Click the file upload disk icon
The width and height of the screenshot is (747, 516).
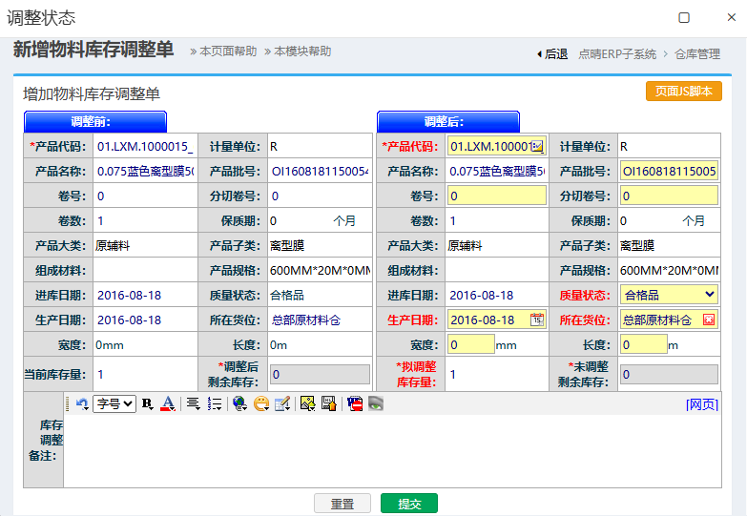coord(328,403)
